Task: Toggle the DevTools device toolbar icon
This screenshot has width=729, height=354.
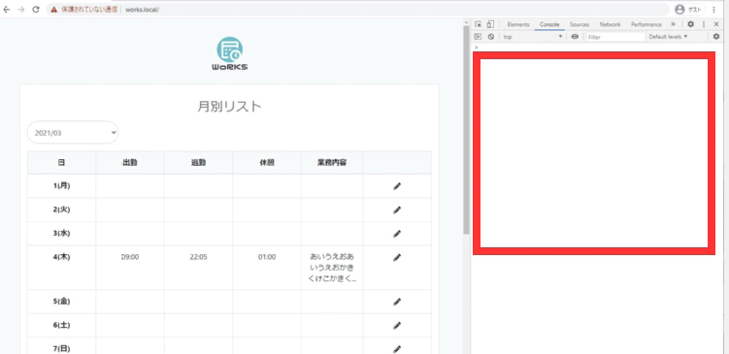Action: 490,24
